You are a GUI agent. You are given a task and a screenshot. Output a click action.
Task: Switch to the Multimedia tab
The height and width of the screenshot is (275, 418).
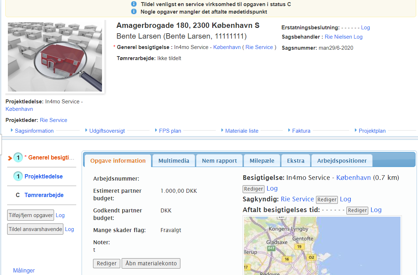(174, 161)
